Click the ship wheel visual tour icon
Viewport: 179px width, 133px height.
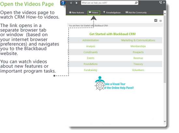pos(100,84)
